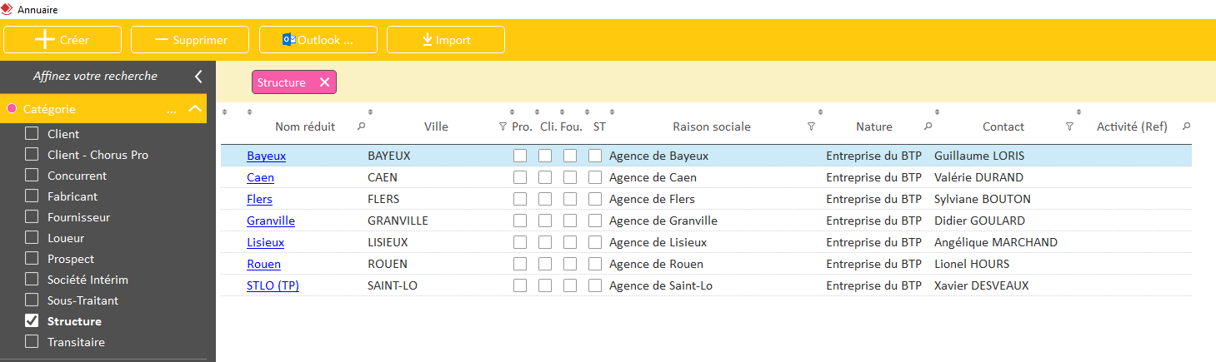Sort by the Raison sociale column header

pyautogui.click(x=711, y=126)
